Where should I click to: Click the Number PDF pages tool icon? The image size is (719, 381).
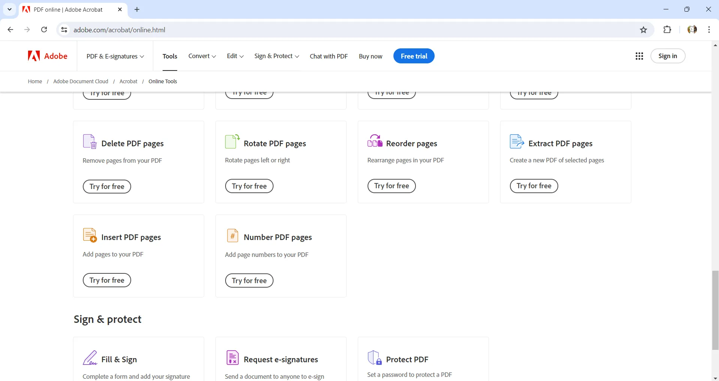tap(232, 235)
